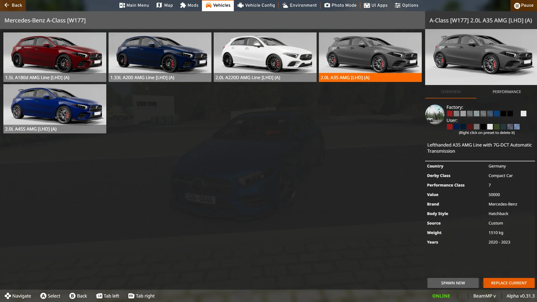Switch to the Overview tab
The image size is (537, 302).
[451, 92]
